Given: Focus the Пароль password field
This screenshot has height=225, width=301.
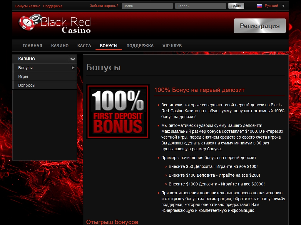Looking at the screenshot, I should [x=200, y=6].
